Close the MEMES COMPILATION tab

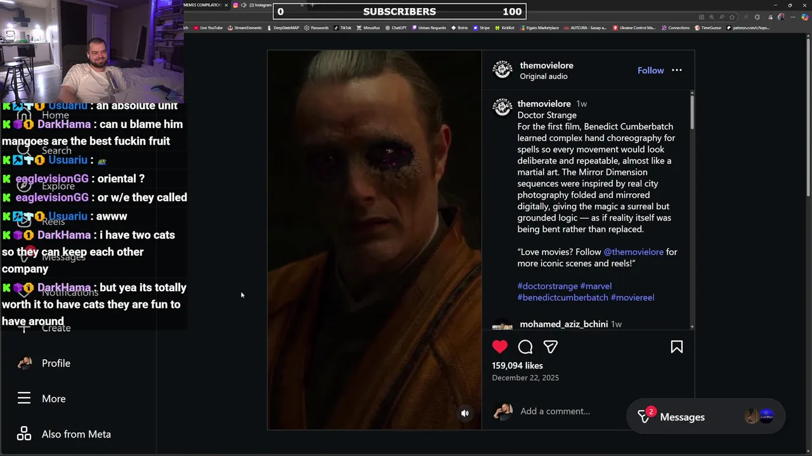(x=226, y=5)
